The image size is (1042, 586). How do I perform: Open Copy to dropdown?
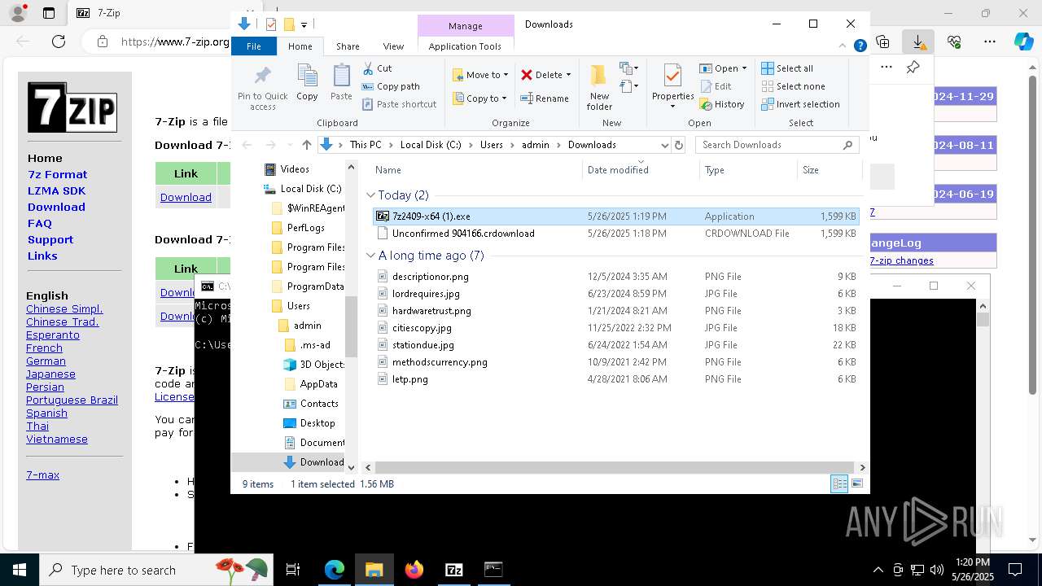tap(480, 98)
